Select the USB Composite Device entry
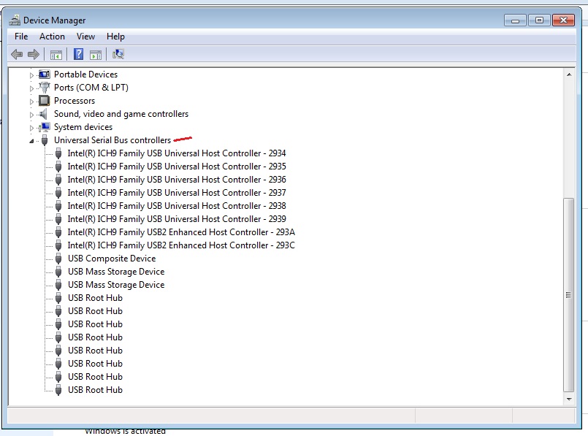 [x=112, y=259]
